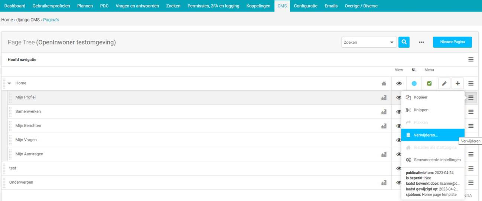
Task: Click the home icon on Home row
Action: 384,84
